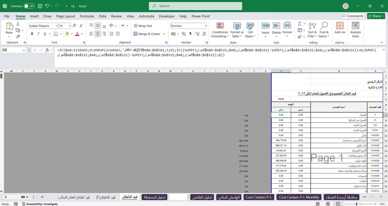Click Merge & Center
The width and height of the screenshot is (388, 206).
[147, 34]
